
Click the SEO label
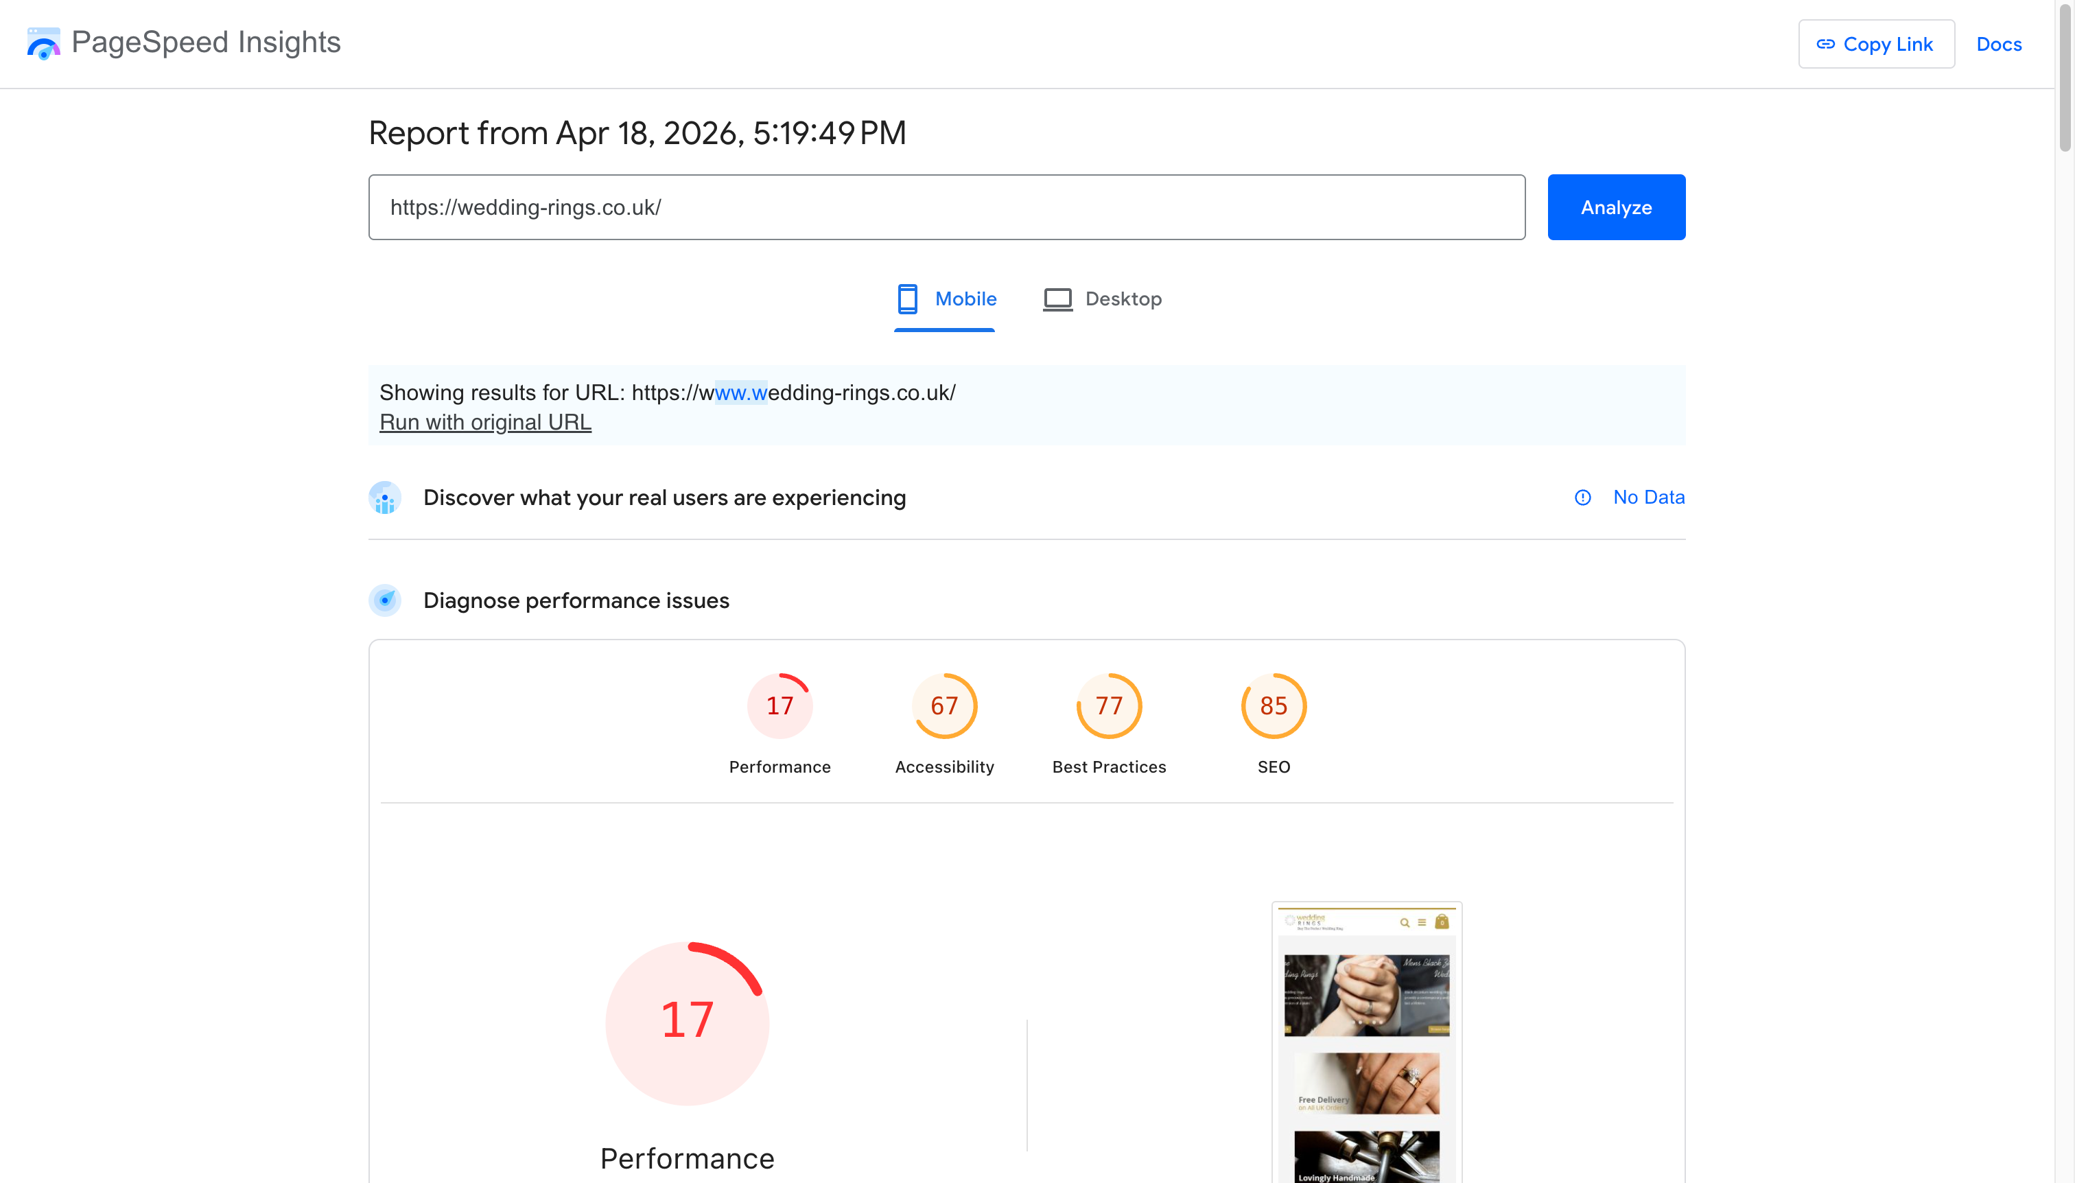click(1273, 767)
